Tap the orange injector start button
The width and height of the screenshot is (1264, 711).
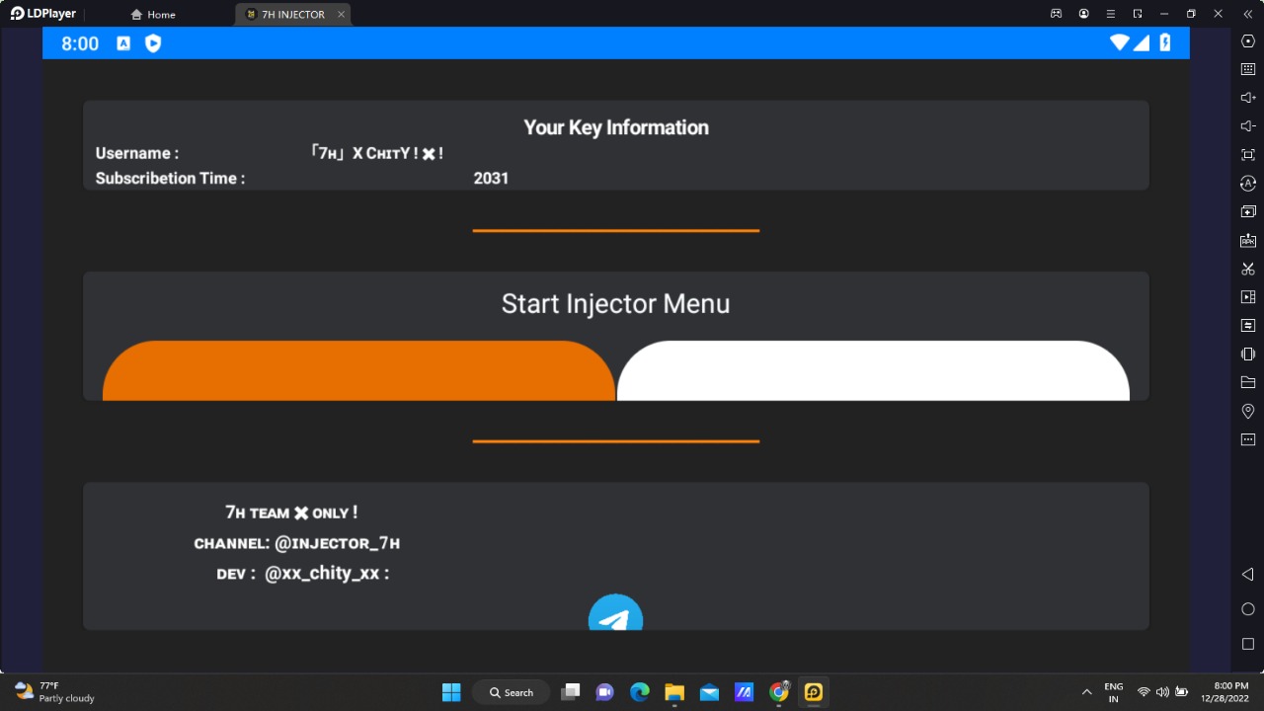[358, 370]
